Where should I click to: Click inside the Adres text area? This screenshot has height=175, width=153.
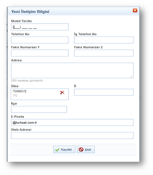click(x=72, y=70)
